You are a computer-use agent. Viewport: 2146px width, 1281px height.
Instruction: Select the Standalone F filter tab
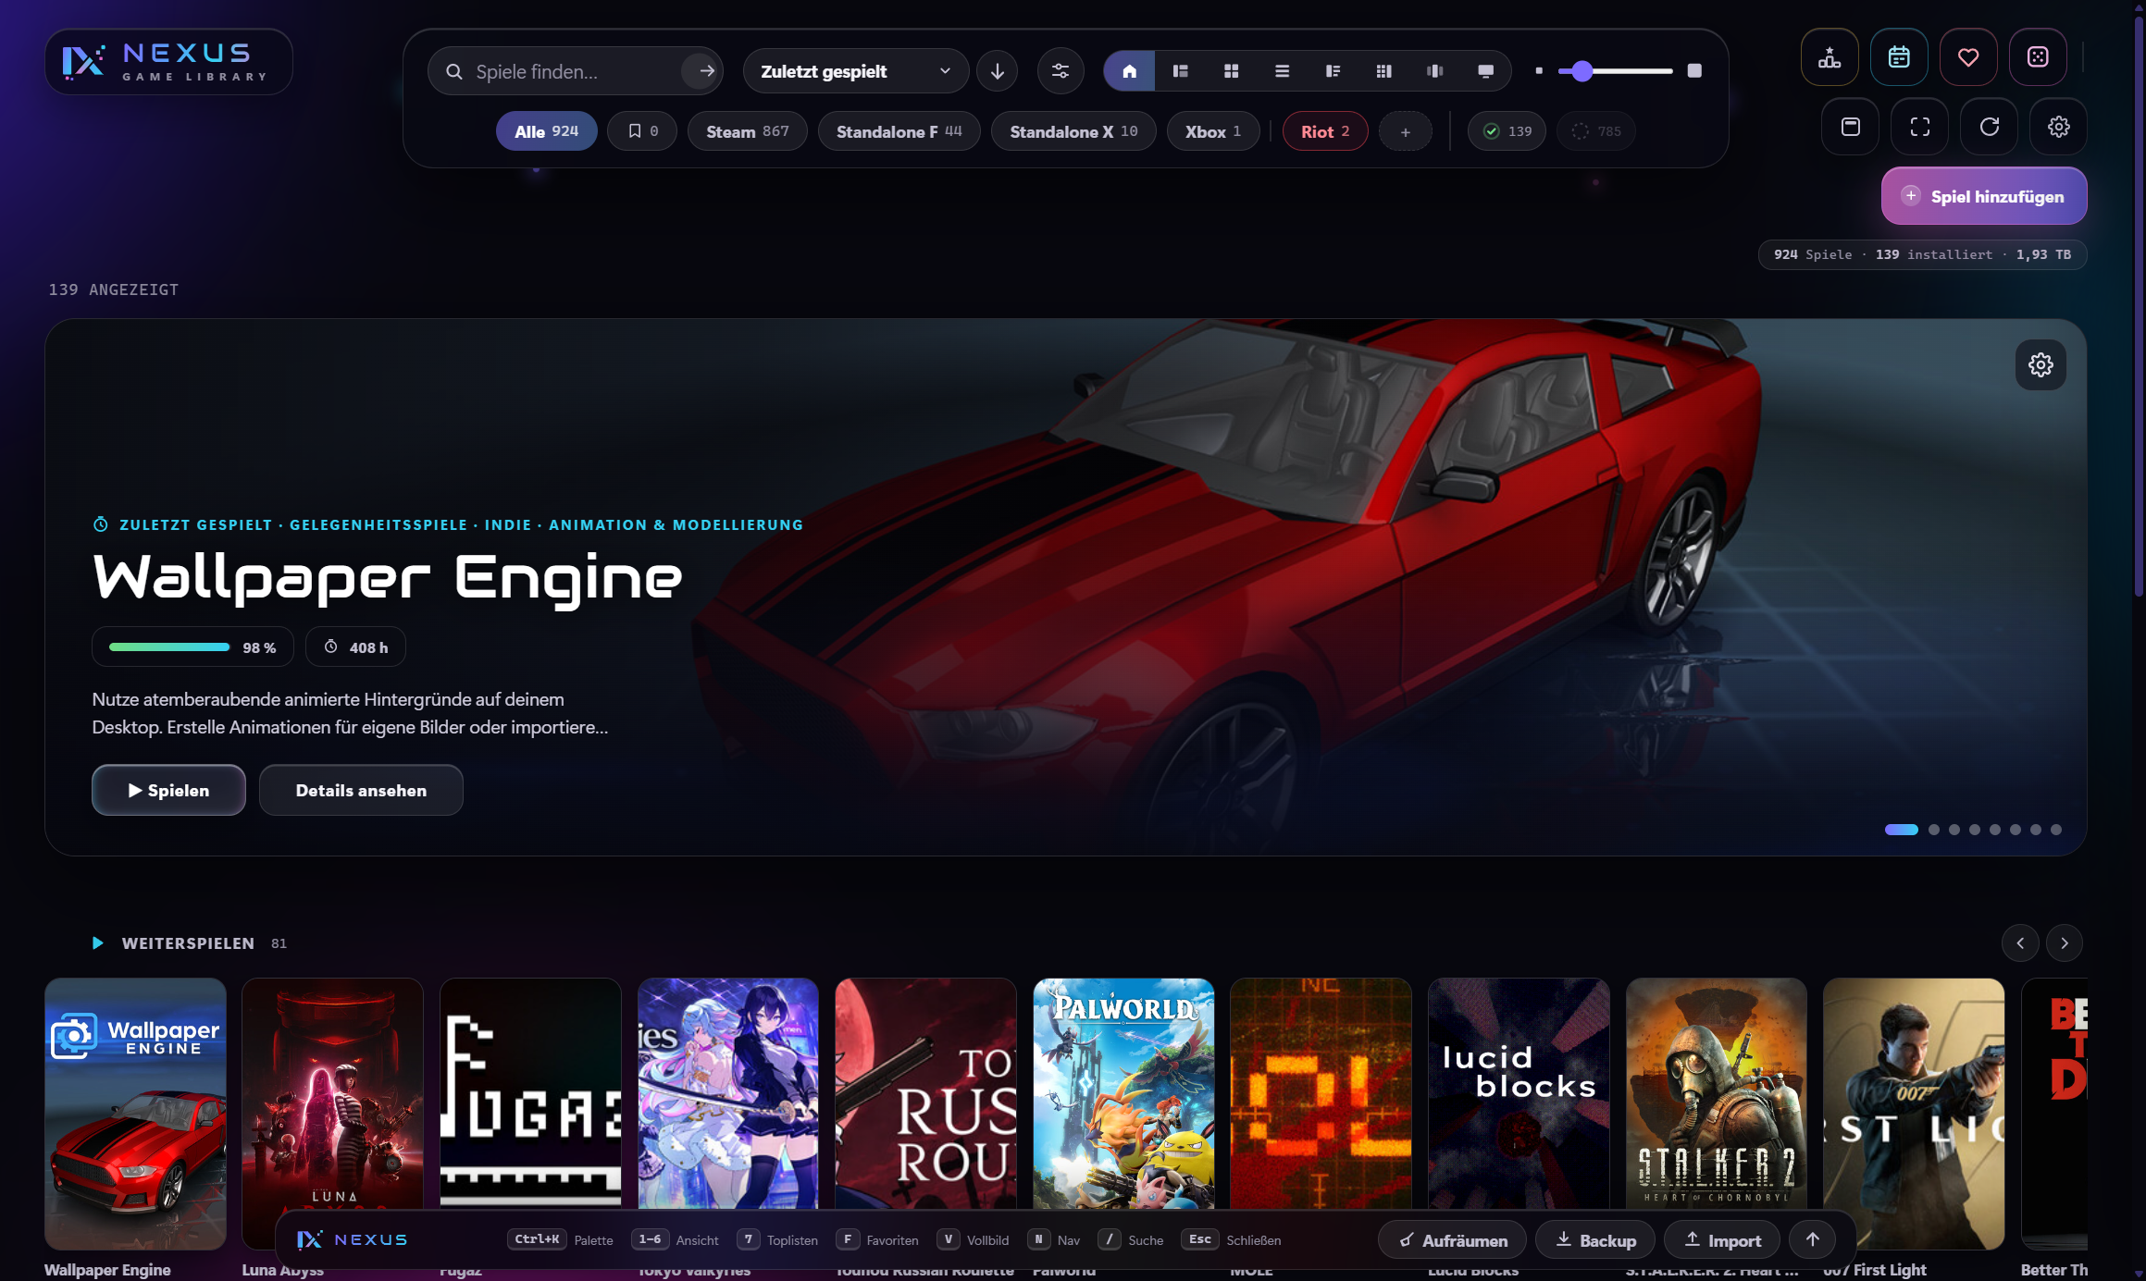(x=899, y=131)
